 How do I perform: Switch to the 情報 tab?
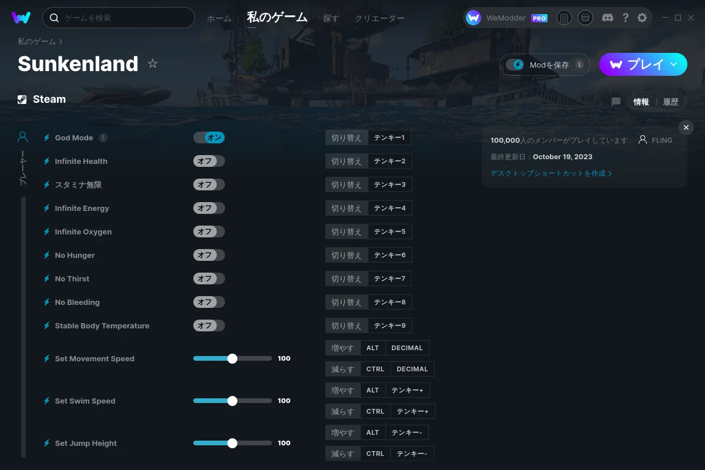641,102
